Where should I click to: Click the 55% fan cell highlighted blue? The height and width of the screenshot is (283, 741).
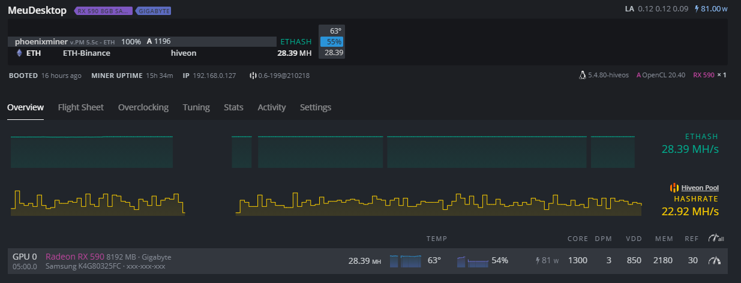[332, 41]
